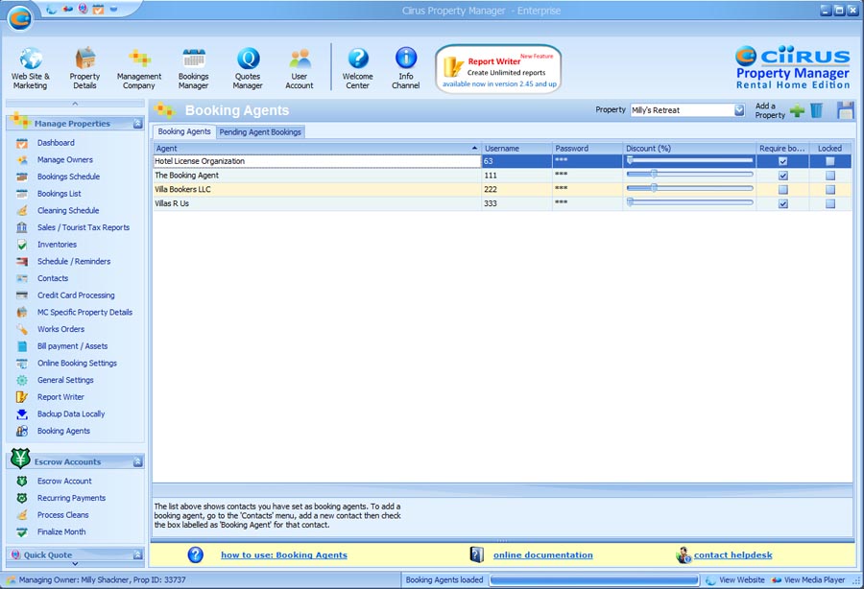
Task: Click the trash bin delete icon
Action: pyautogui.click(x=816, y=110)
